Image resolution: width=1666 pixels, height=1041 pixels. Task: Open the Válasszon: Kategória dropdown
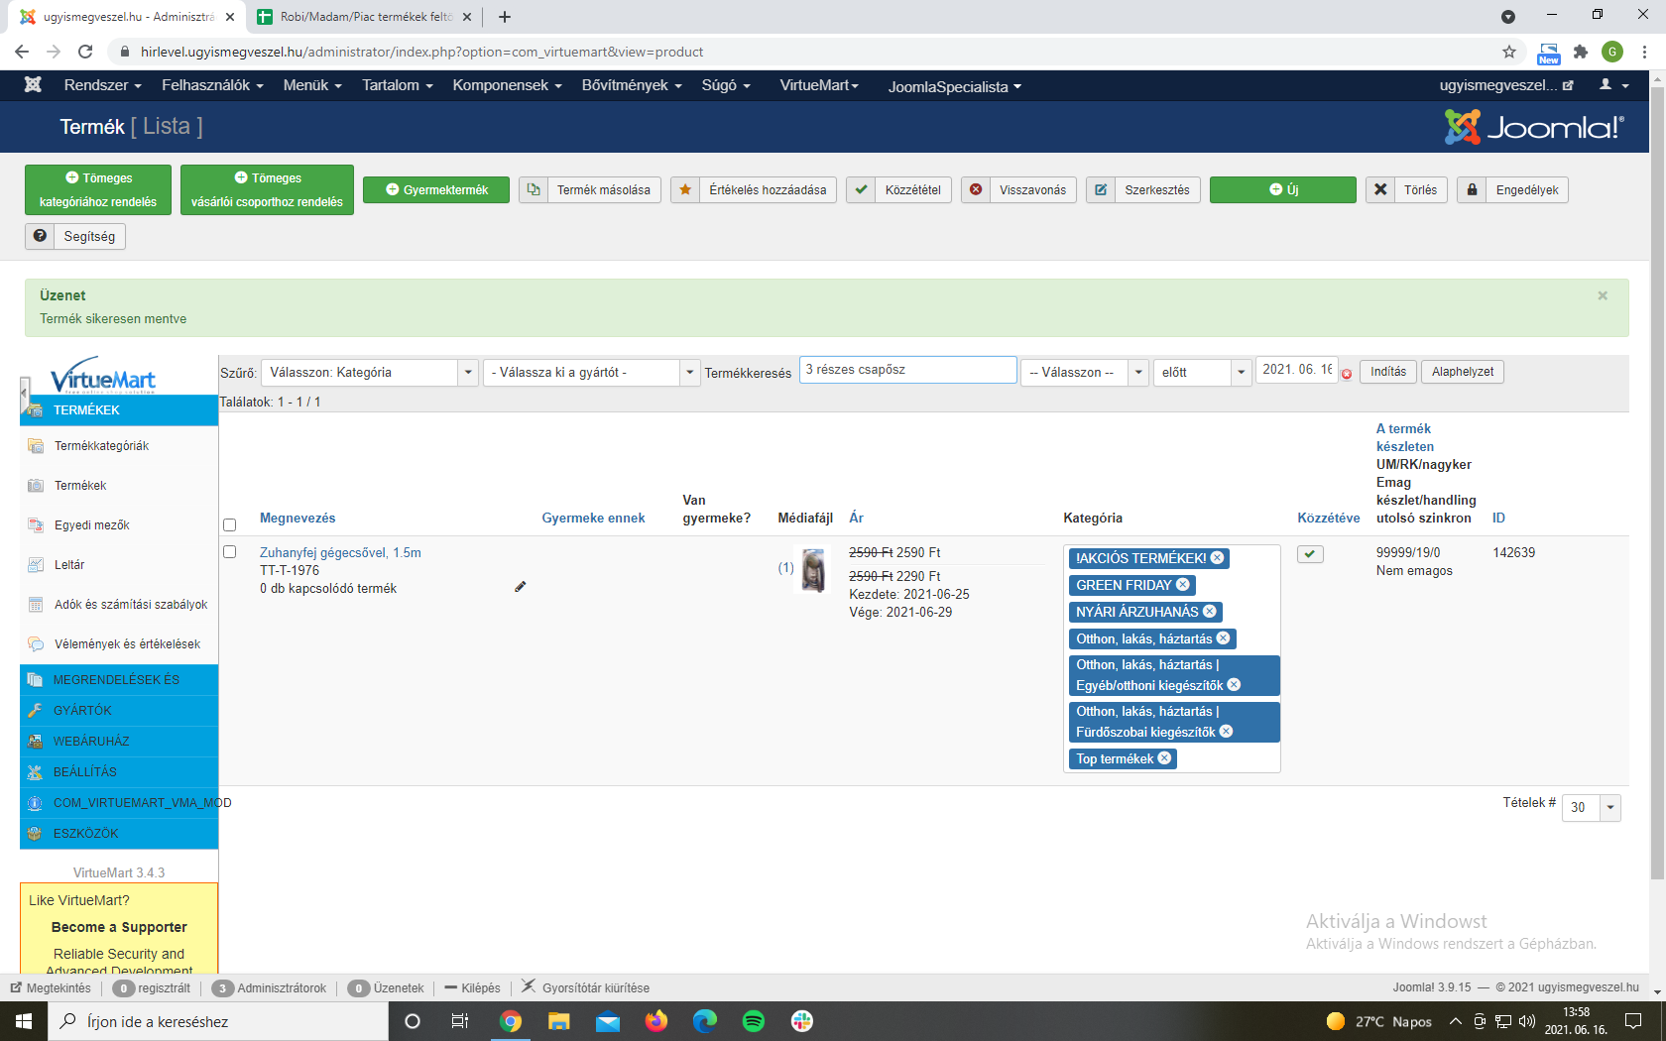click(x=370, y=373)
